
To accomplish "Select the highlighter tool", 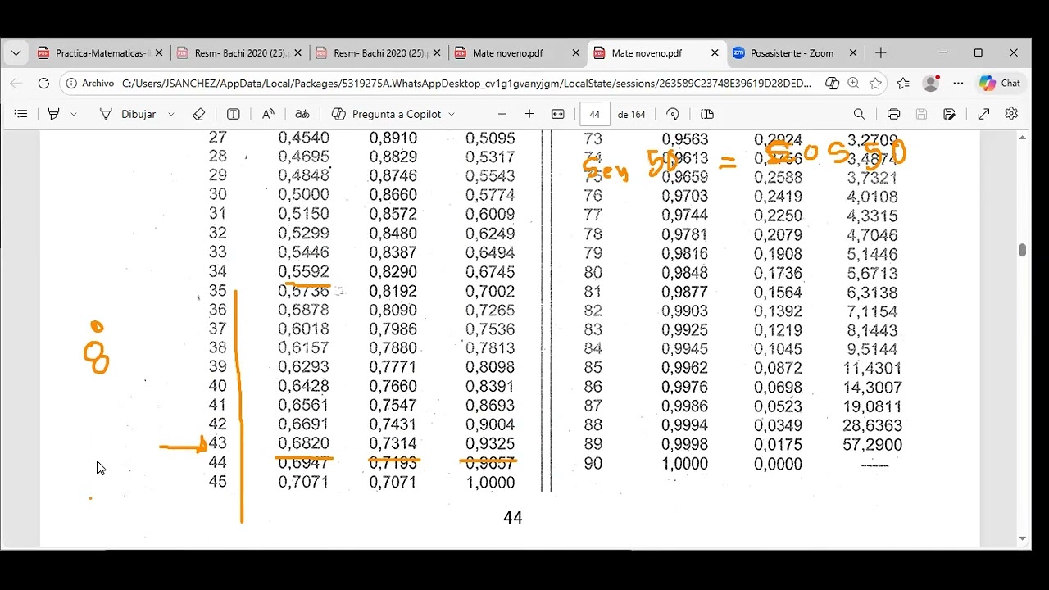I will 54,114.
